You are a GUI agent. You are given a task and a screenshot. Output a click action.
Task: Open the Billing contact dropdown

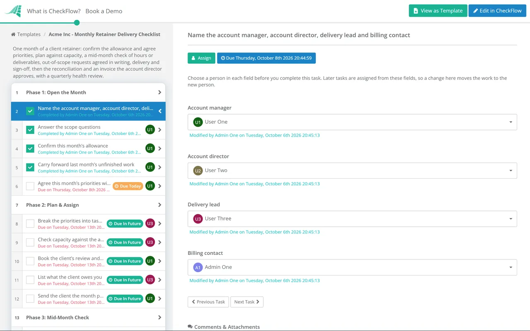click(x=352, y=267)
